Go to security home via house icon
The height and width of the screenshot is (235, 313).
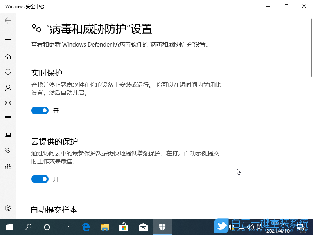(x=8, y=56)
